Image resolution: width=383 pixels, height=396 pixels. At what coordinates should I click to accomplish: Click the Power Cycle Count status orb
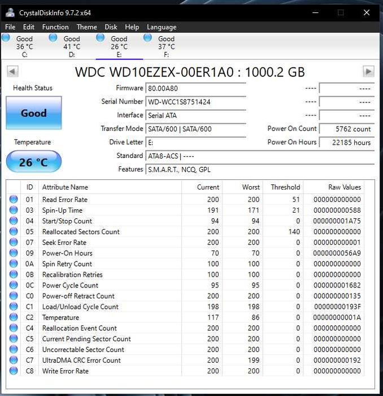(x=14, y=285)
